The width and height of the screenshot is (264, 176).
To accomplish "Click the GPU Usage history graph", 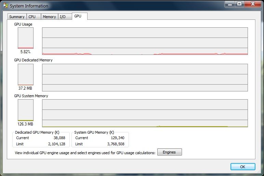I will (x=145, y=41).
